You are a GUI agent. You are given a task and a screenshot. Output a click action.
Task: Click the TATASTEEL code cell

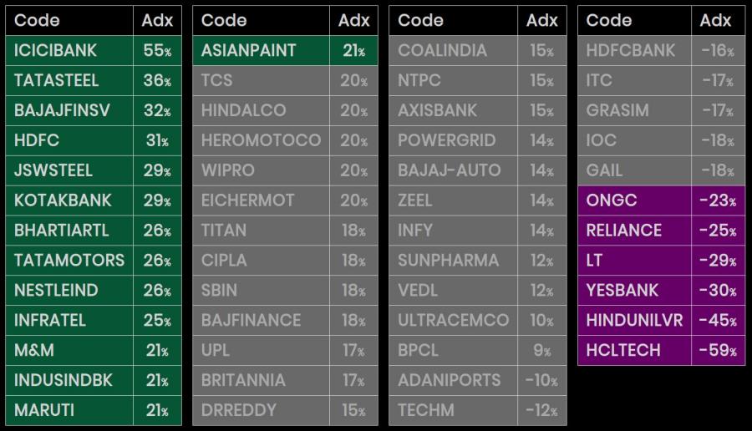coord(69,80)
